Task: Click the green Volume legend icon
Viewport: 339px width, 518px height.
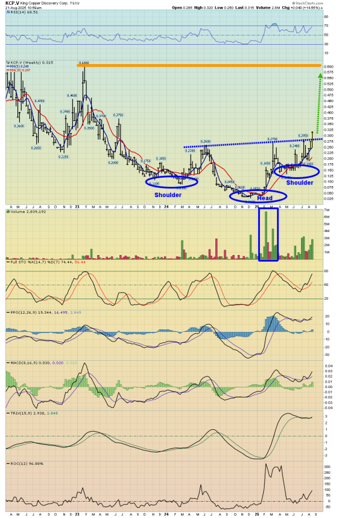Action: 8,212
